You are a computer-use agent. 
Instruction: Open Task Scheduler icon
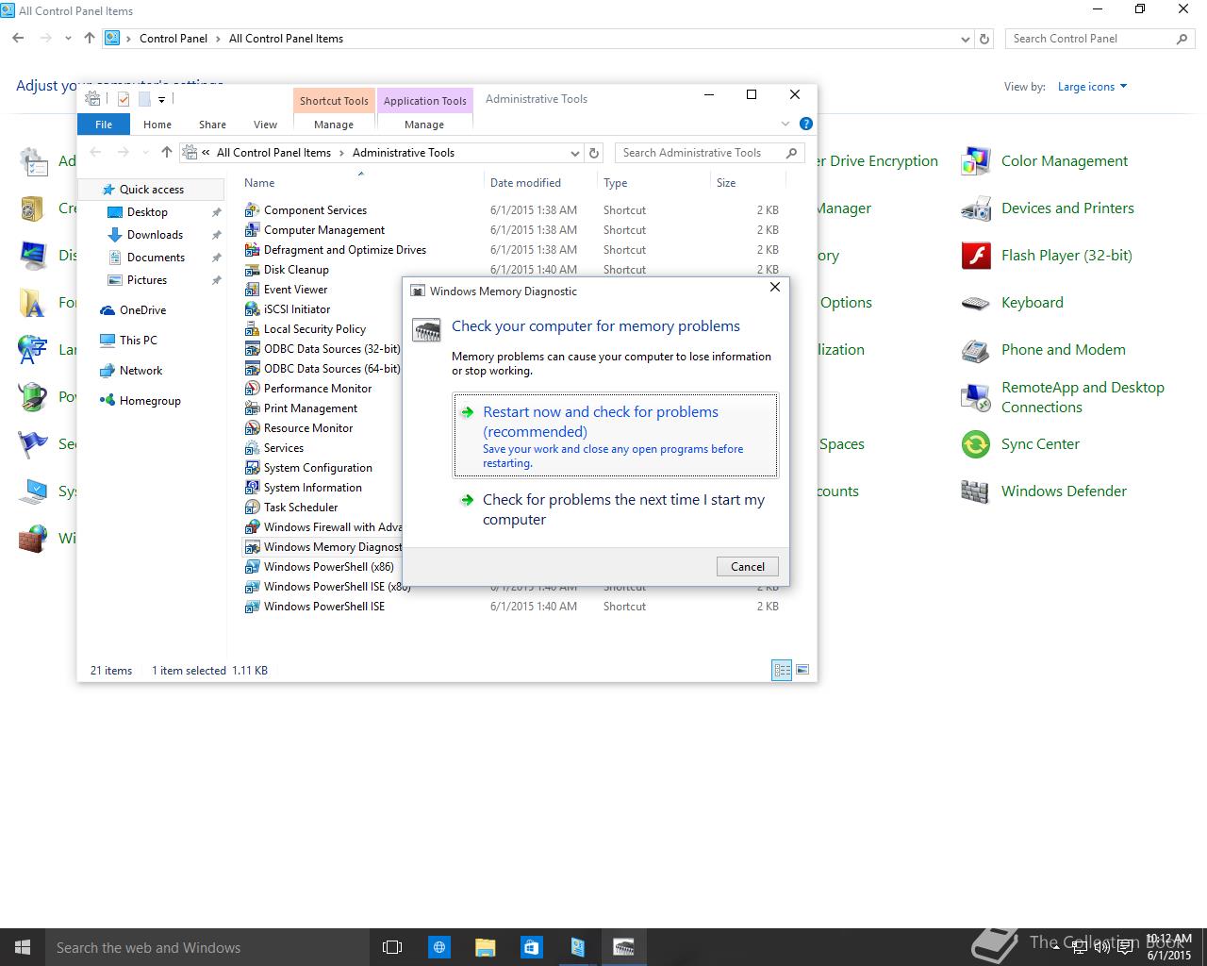pos(252,507)
